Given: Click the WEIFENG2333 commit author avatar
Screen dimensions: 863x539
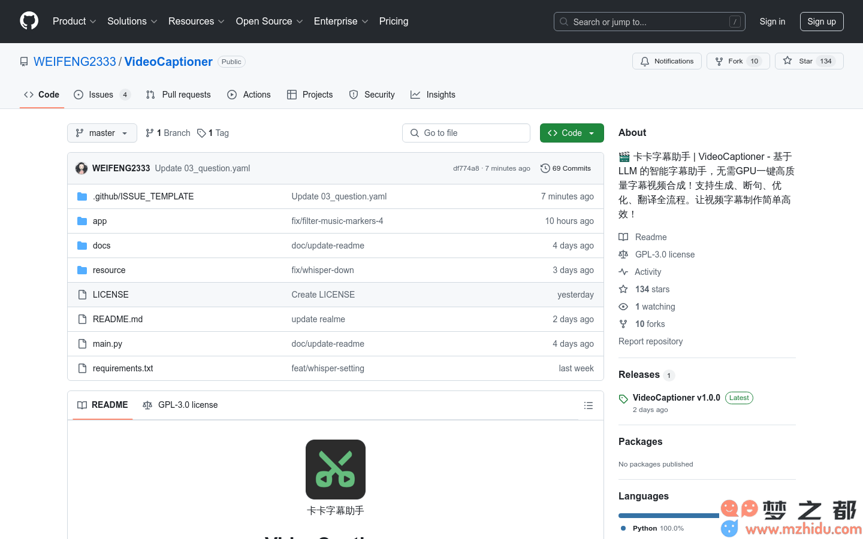Looking at the screenshot, I should click(82, 168).
